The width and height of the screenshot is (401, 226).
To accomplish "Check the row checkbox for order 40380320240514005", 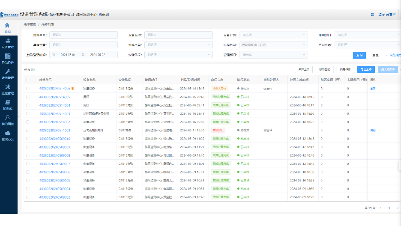I will [28, 97].
